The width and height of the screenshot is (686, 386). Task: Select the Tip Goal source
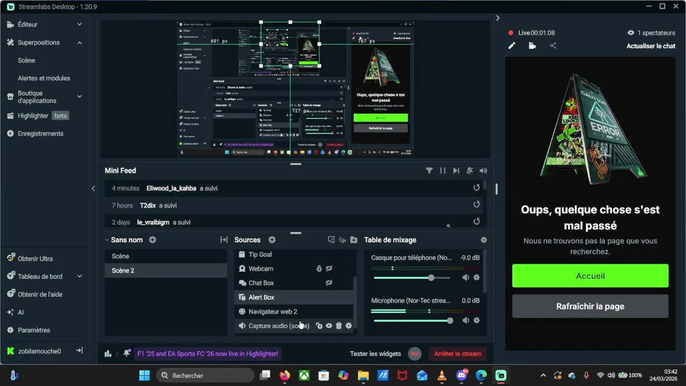(294, 255)
